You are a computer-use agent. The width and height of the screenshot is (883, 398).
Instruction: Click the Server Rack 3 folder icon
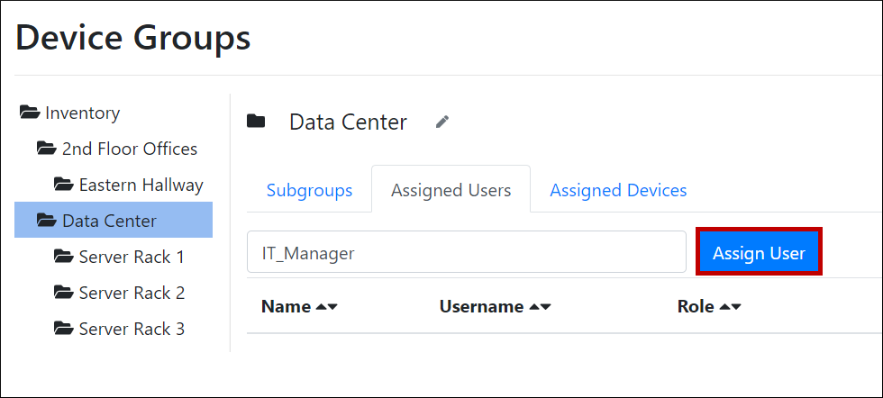[64, 329]
